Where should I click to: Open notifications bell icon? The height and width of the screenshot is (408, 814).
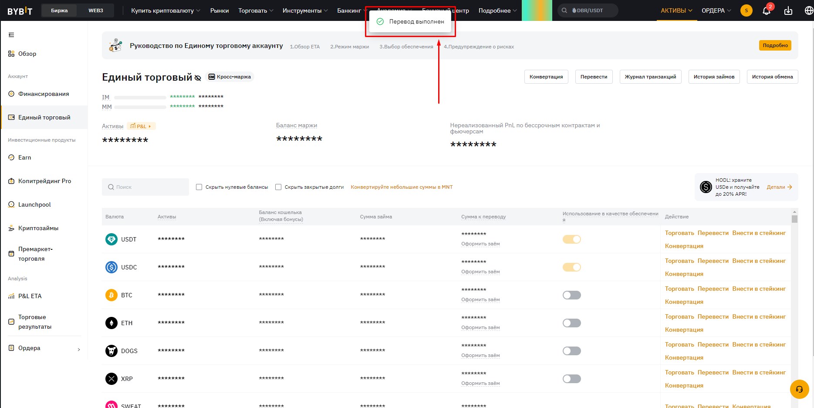pyautogui.click(x=767, y=10)
